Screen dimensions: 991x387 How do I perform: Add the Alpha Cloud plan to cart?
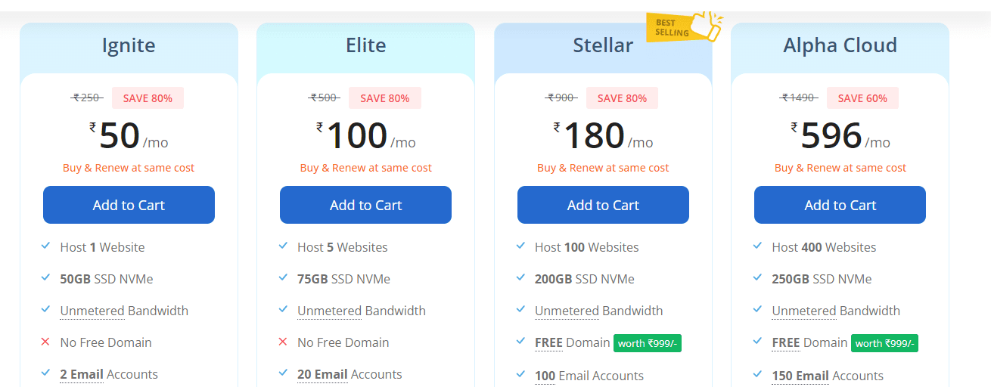(840, 205)
